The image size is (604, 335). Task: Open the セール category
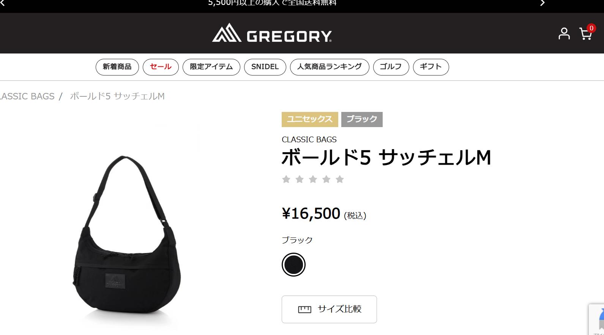[161, 67]
